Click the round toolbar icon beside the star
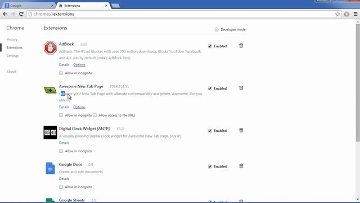This screenshot has width=360, height=203. click(346, 14)
